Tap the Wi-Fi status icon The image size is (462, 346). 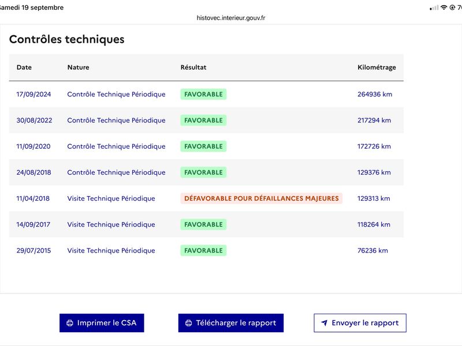click(444, 7)
